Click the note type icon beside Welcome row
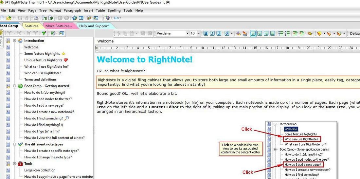The image size is (360, 179). [8, 47]
